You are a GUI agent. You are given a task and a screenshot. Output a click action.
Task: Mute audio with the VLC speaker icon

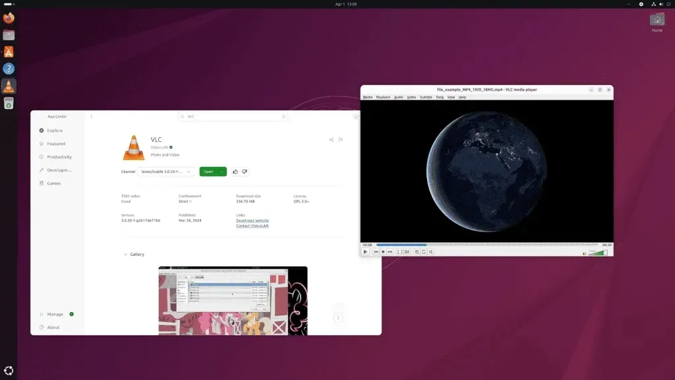pyautogui.click(x=584, y=253)
